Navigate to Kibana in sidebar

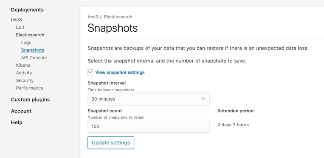[x=23, y=65]
